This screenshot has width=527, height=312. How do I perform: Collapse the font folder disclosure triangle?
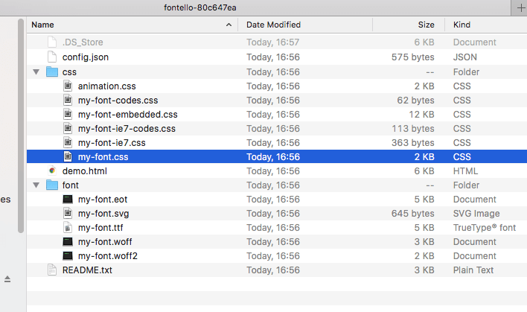pos(36,185)
